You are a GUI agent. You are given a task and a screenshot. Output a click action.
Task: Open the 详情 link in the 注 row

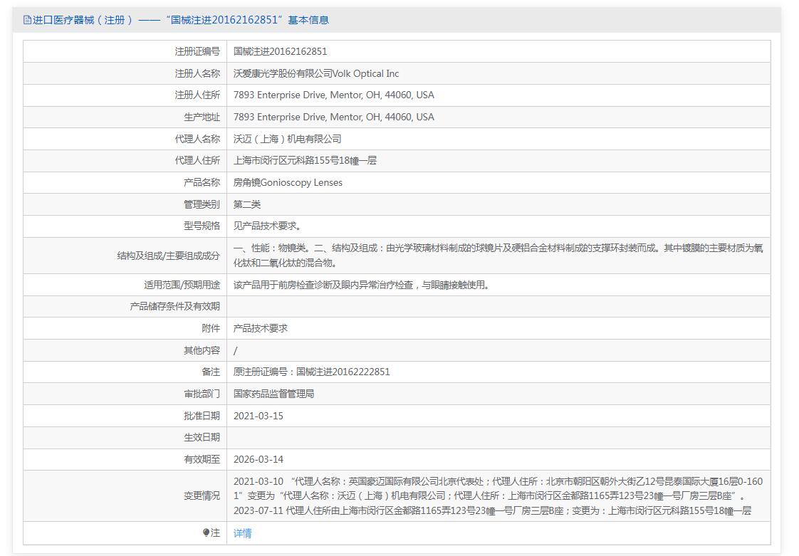243,533
